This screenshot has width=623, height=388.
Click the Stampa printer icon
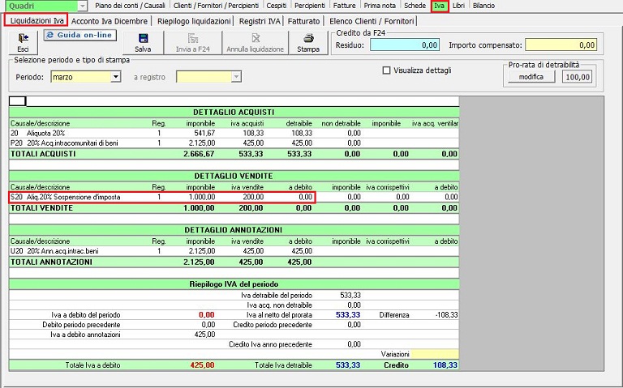[x=308, y=38]
